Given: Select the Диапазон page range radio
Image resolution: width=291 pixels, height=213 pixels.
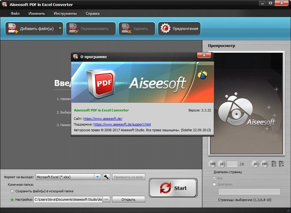Looking at the screenshot, I should click(x=214, y=184).
